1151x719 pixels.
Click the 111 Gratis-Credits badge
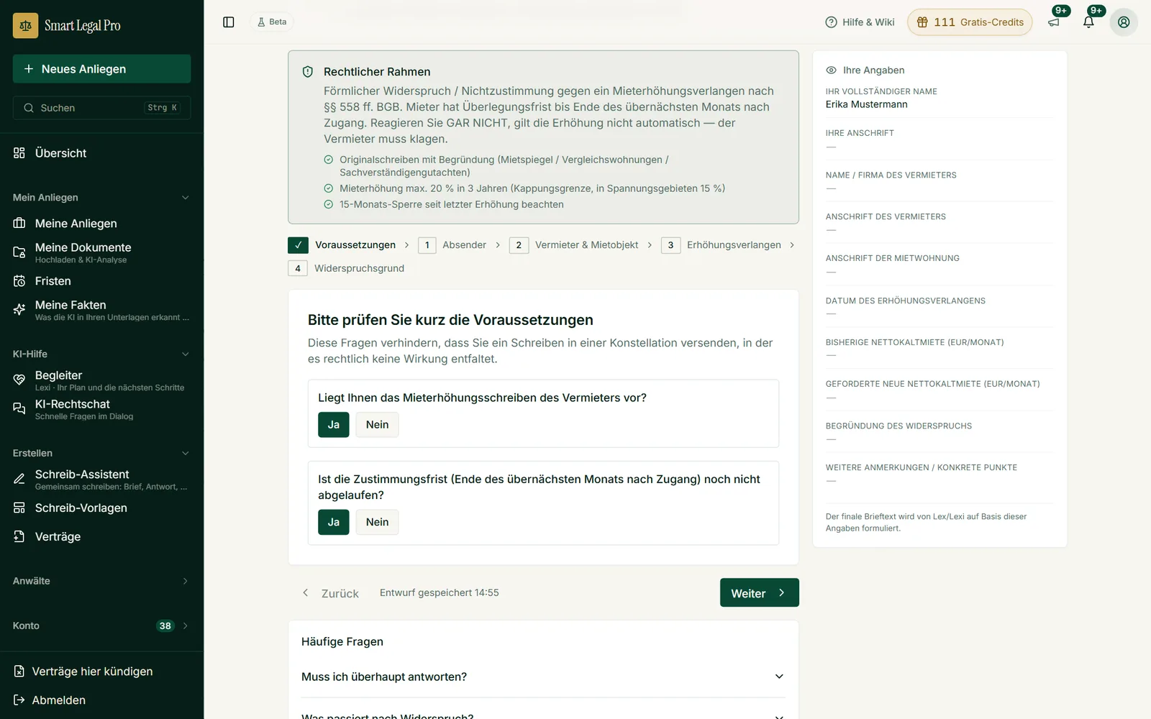[970, 22]
